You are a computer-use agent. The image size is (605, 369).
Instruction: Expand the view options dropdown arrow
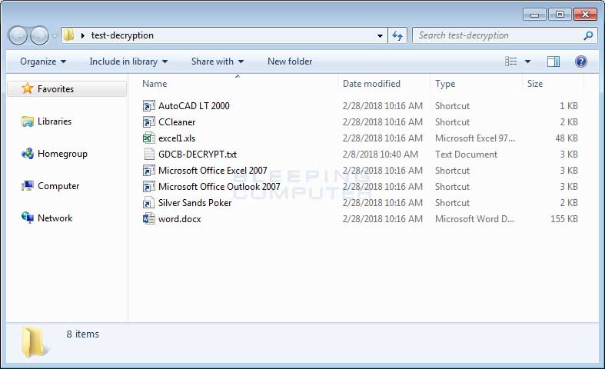527,61
